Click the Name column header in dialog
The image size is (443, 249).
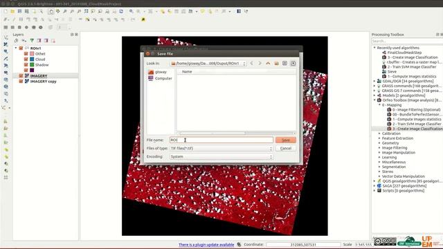pyautogui.click(x=237, y=72)
